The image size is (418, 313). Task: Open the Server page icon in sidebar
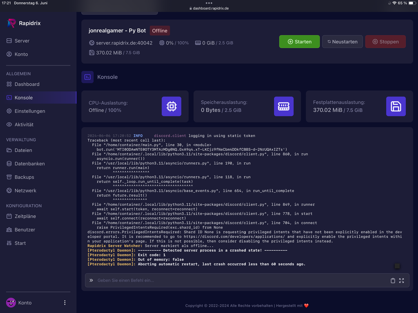pos(9,41)
